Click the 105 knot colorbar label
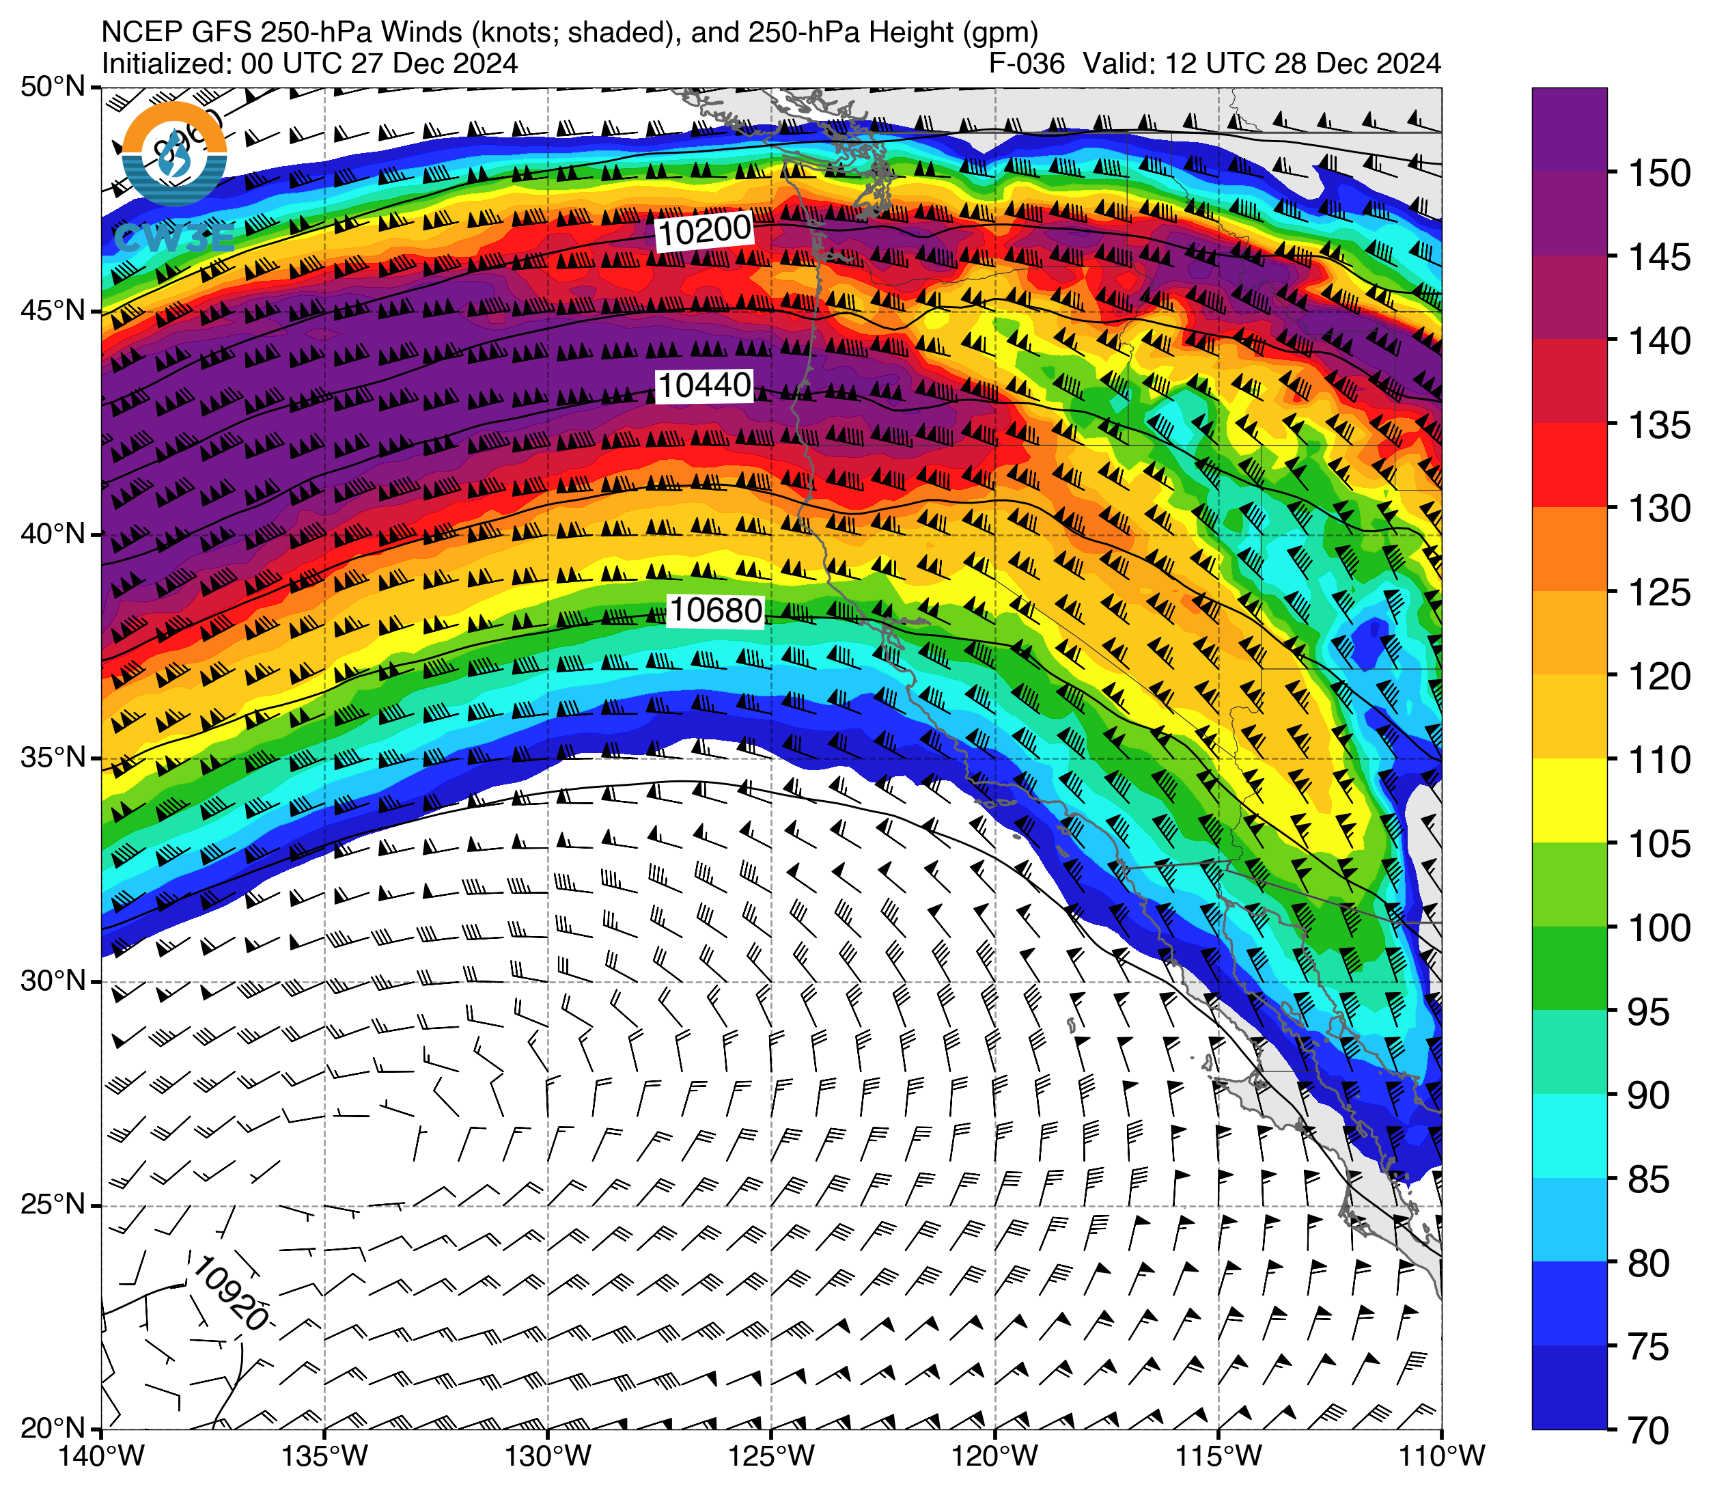 pyautogui.click(x=1659, y=845)
